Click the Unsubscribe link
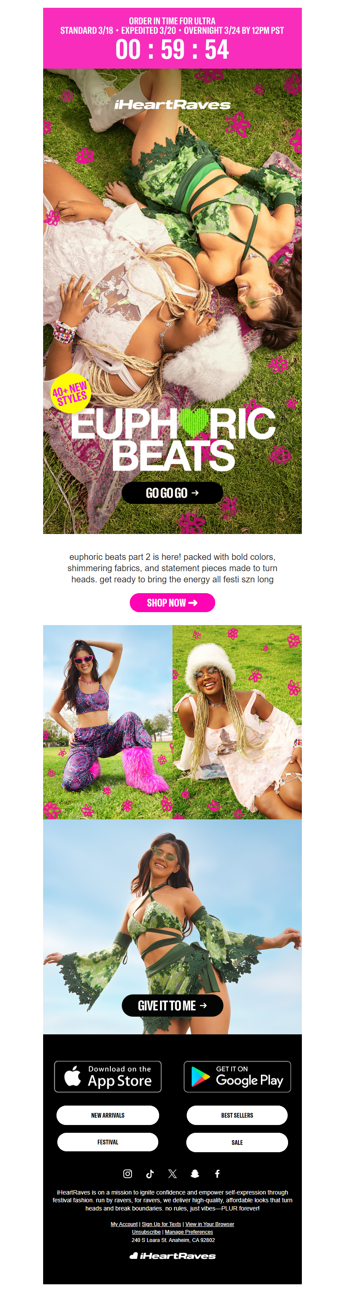The width and height of the screenshot is (345, 1302). pyautogui.click(x=146, y=1232)
